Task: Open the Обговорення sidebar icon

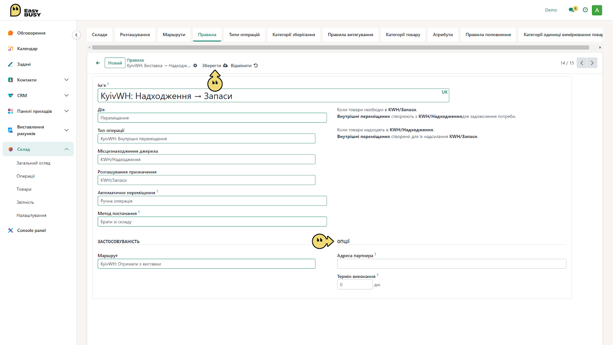Action: click(x=10, y=33)
